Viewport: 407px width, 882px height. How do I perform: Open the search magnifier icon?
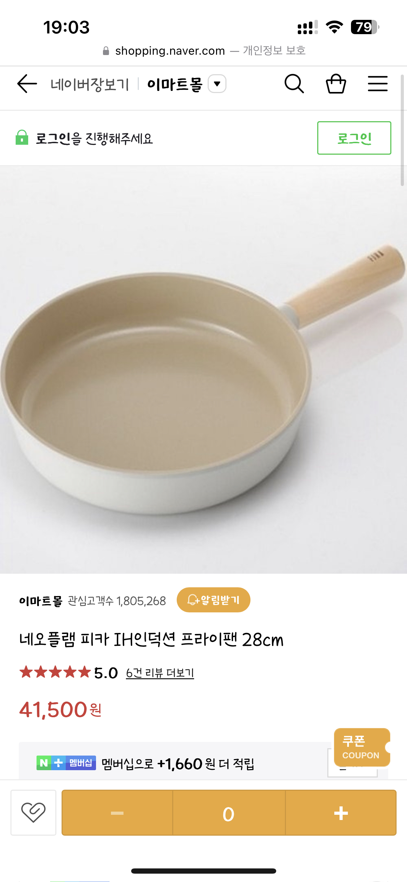tap(294, 84)
